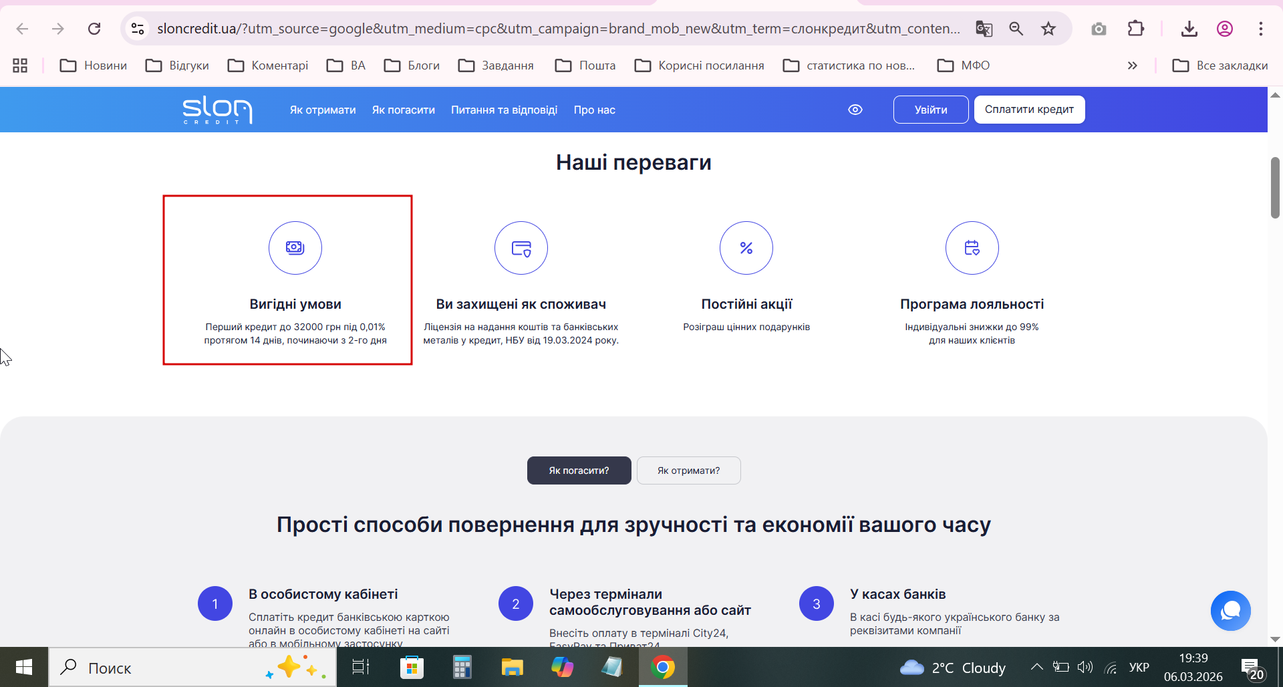This screenshot has width=1283, height=687.
Task: Click the Вигідні умови heading
Action: coord(295,304)
